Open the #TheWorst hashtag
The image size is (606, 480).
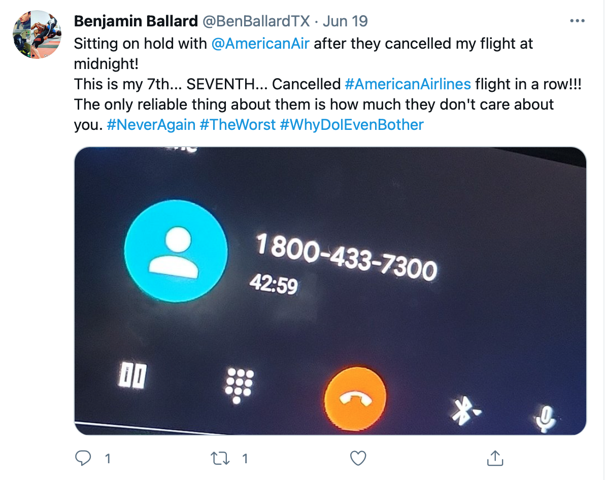click(238, 124)
